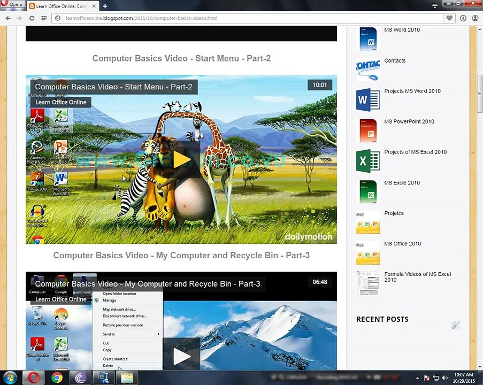Bookmark page with the heart icon
The height and width of the screenshot is (385, 483).
[x=449, y=18]
